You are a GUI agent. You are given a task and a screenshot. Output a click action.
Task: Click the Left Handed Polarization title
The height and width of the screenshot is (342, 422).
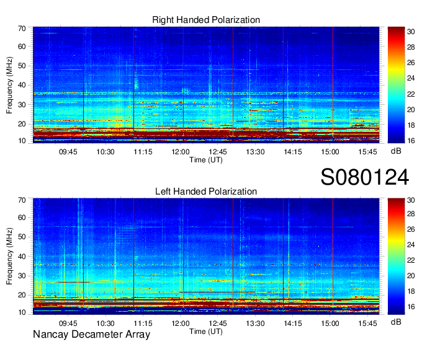point(206,191)
